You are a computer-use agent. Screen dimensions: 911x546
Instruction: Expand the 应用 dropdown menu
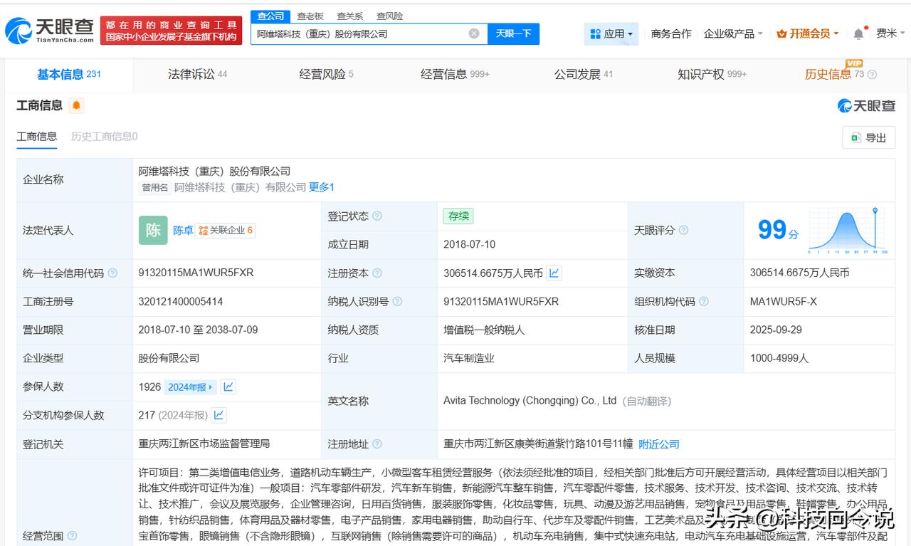(x=611, y=34)
